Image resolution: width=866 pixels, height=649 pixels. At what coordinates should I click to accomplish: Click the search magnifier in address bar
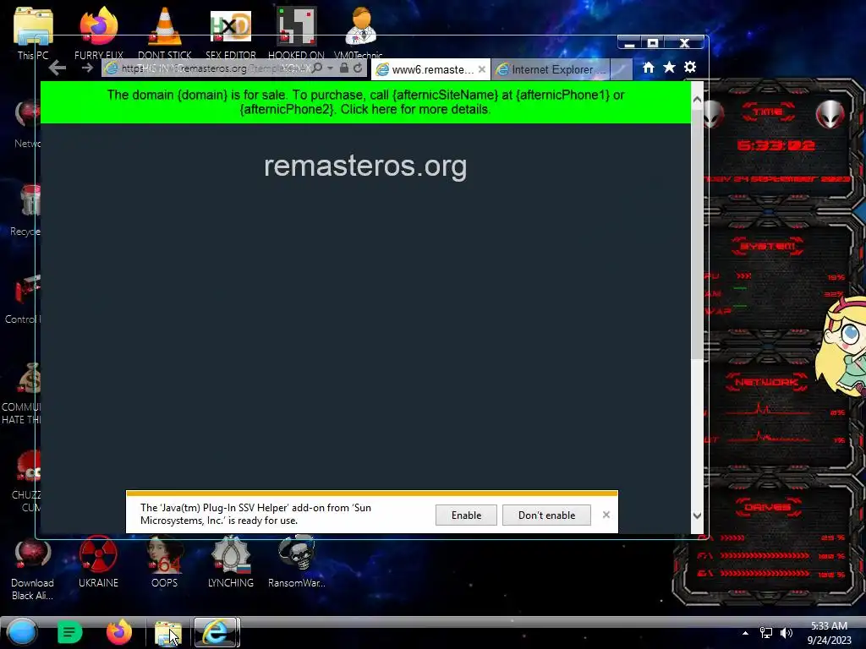[x=318, y=68]
